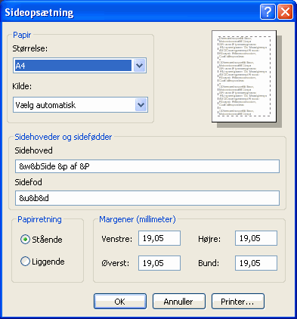Click the Vælg automatisk combo box
Screen dimensions: 297x319
(80, 105)
